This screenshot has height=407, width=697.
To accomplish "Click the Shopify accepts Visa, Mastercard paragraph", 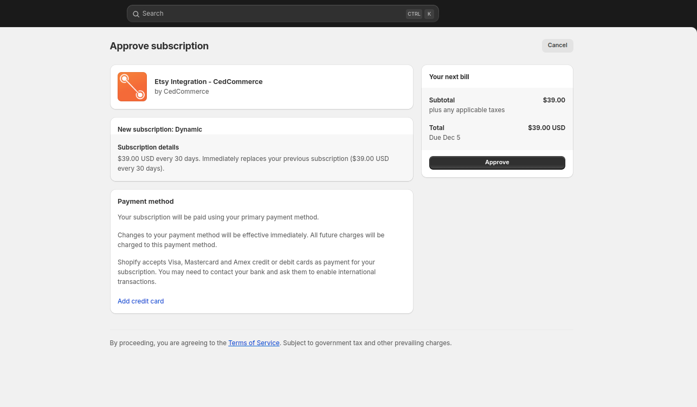I will [247, 272].
